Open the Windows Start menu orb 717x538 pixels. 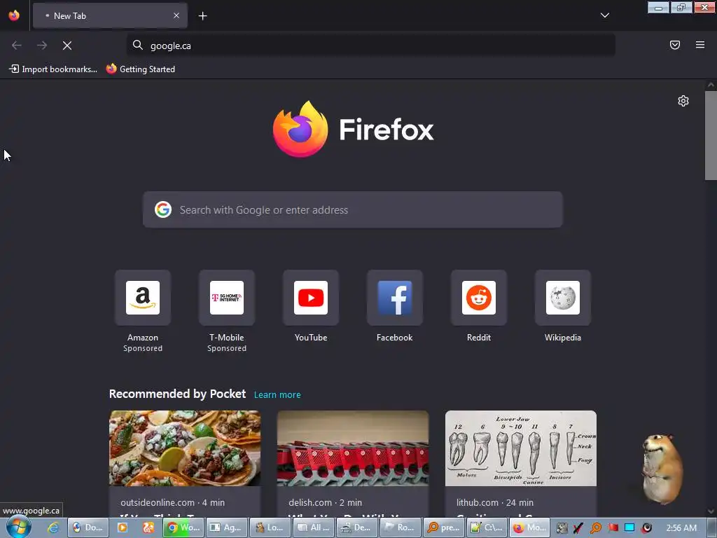click(x=18, y=527)
